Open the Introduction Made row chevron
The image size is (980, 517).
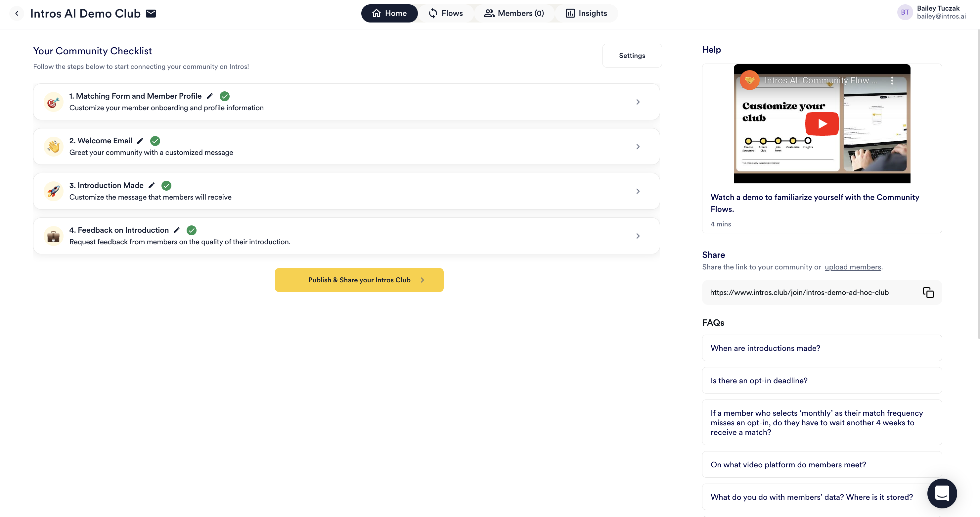[638, 191]
